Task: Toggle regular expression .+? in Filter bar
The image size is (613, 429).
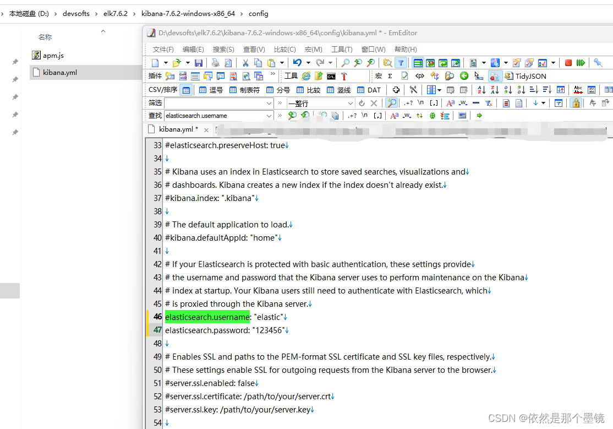Action: click(408, 104)
